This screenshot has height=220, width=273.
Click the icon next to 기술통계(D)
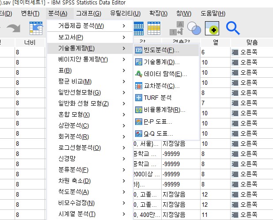coord(139,62)
